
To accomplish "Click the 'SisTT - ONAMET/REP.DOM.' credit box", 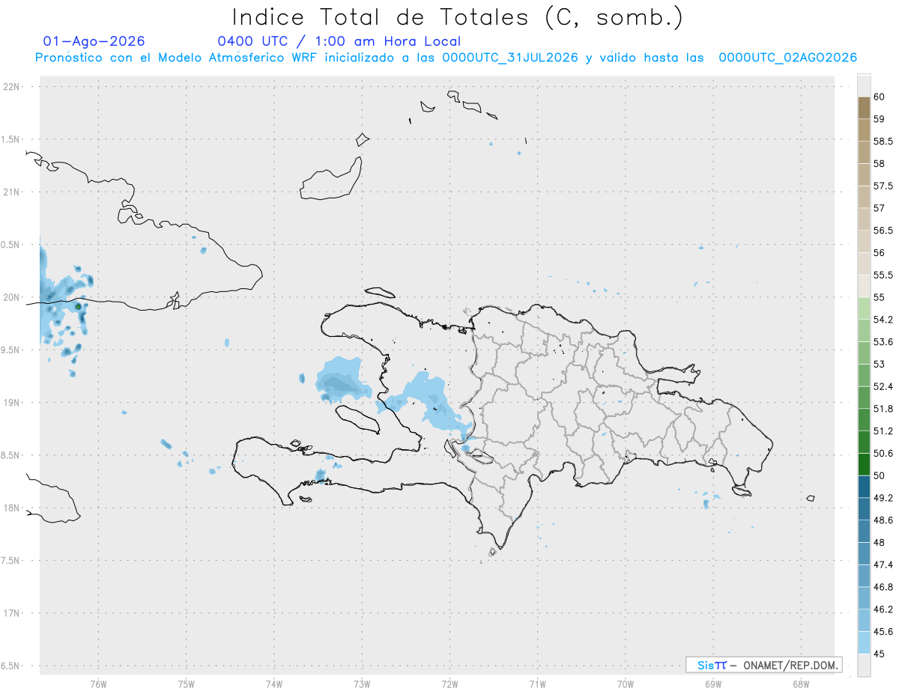I will point(763,665).
